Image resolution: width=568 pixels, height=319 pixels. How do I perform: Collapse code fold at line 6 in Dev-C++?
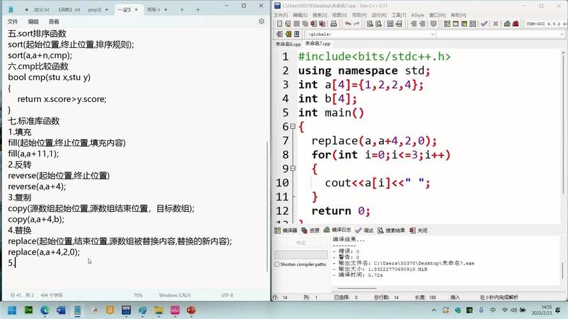(x=293, y=126)
